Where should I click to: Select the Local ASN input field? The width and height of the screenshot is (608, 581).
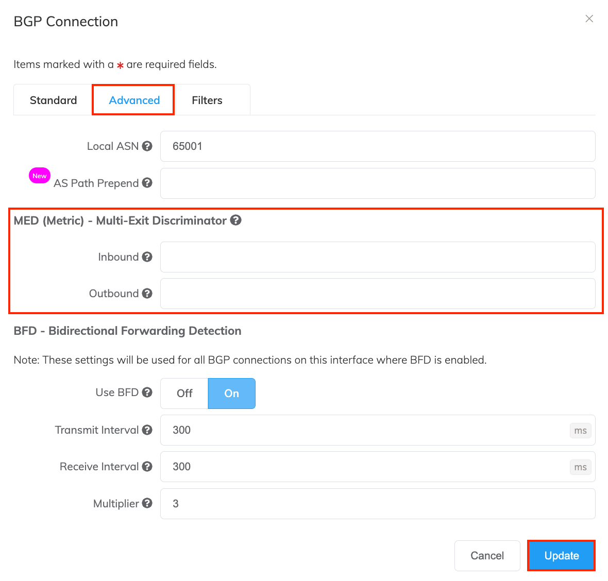[x=378, y=146]
